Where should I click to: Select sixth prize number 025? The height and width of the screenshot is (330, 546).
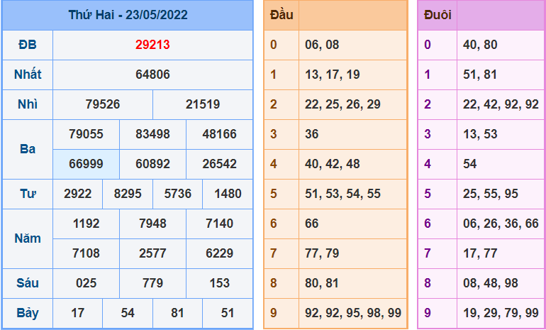tap(86, 283)
